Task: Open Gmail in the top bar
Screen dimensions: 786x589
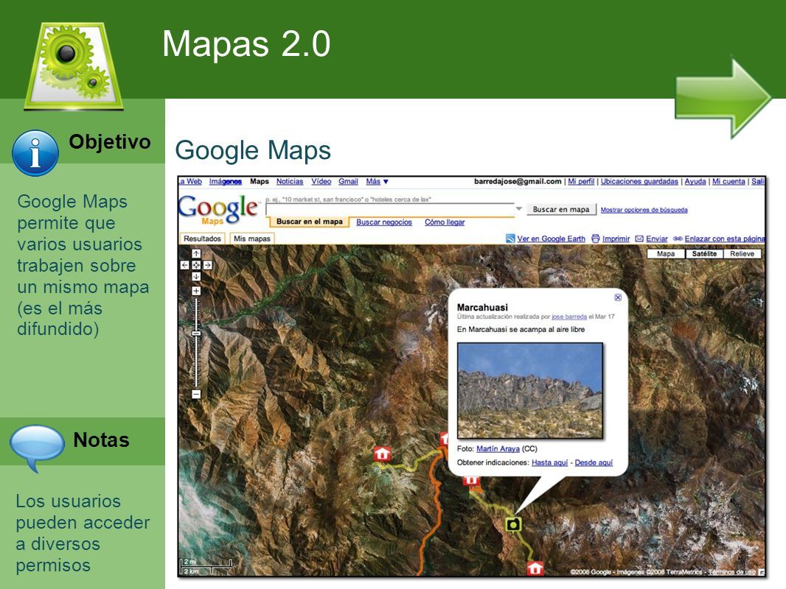Action: pos(348,182)
